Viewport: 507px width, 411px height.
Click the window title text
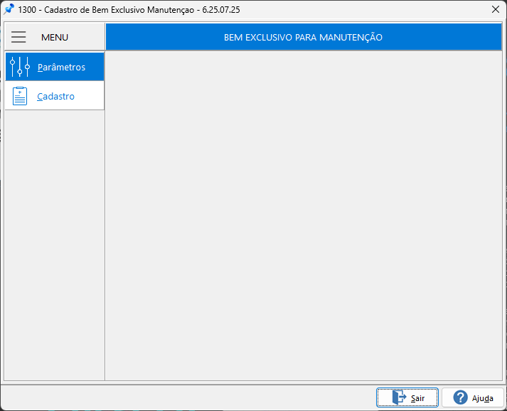(129, 10)
